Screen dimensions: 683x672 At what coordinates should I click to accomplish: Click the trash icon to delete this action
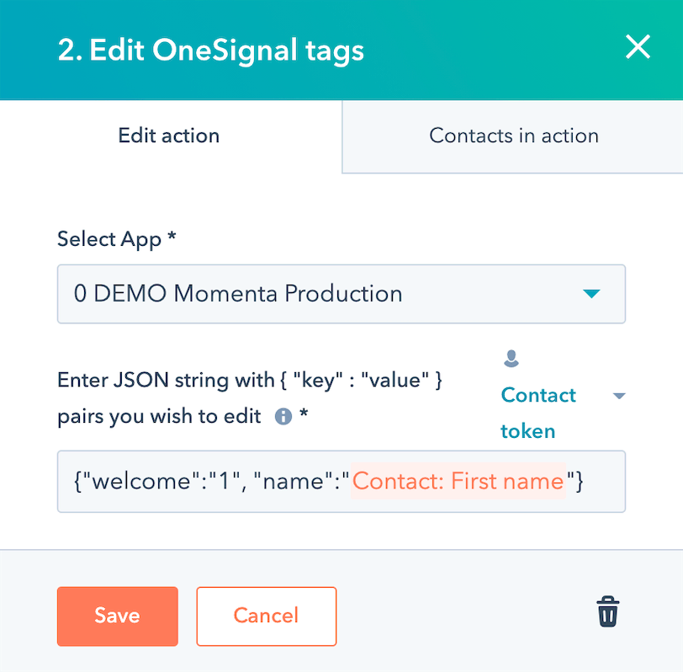tap(608, 613)
